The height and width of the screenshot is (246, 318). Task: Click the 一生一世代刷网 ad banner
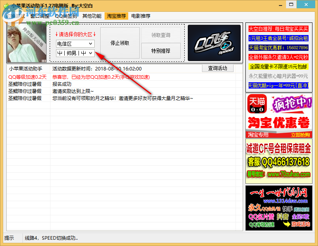pos(279,208)
